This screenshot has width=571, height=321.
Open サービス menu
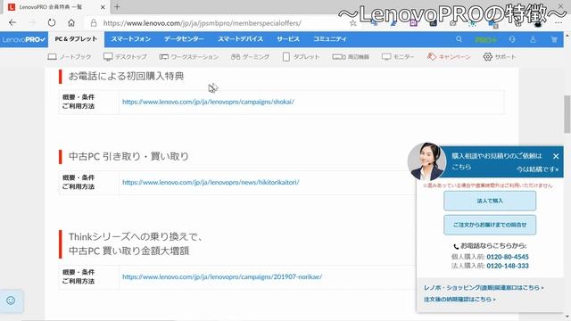click(x=288, y=39)
